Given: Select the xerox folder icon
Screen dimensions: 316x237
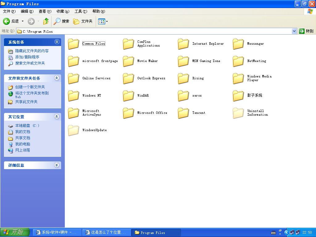Looking at the screenshot, I should click(x=183, y=96).
